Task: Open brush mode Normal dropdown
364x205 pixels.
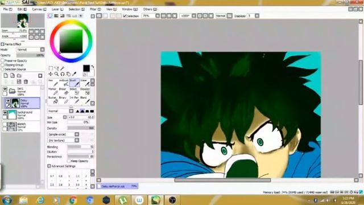Action: click(71, 111)
